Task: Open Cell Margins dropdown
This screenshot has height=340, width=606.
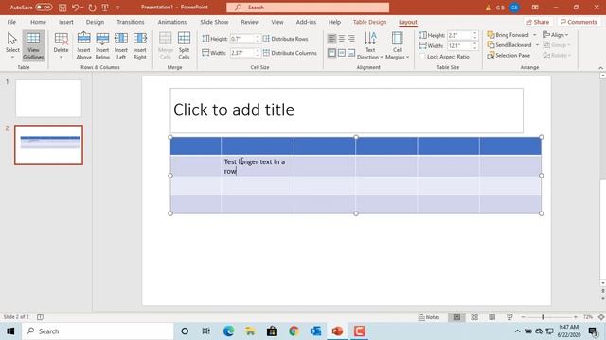Action: point(397,45)
